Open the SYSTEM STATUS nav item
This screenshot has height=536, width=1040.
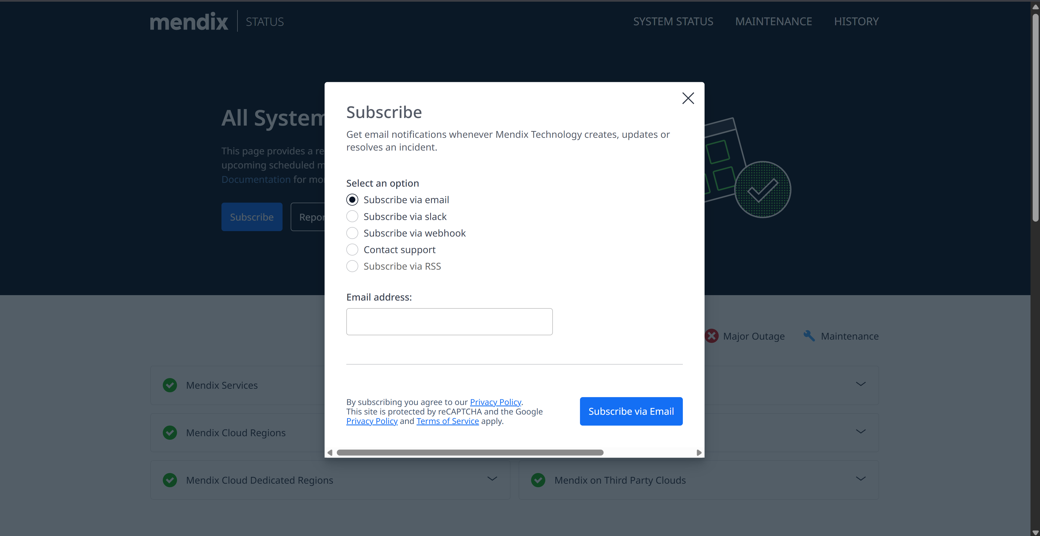coord(673,21)
